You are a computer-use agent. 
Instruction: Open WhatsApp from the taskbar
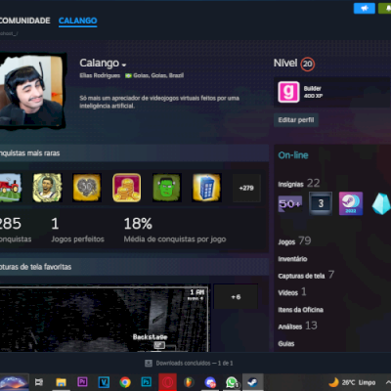coord(232,382)
